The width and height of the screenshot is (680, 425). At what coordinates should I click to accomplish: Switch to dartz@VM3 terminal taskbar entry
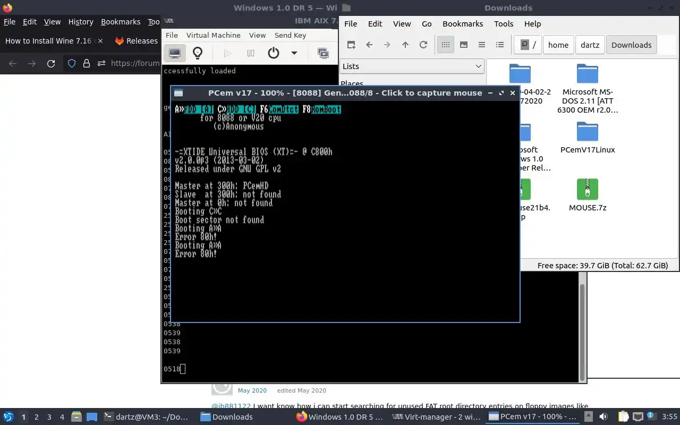(x=146, y=417)
